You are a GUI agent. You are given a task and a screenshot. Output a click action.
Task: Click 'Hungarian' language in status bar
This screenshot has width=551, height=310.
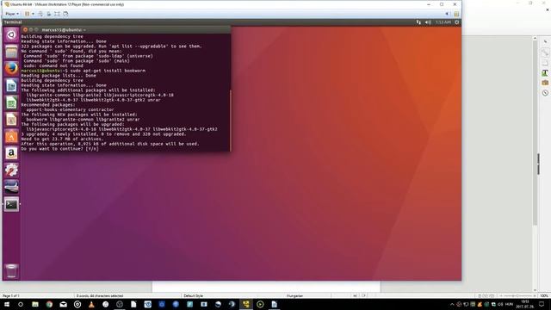click(x=294, y=296)
